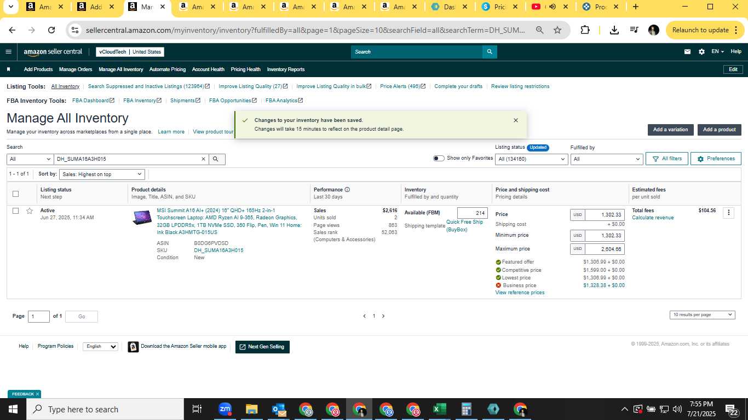
Task: Open the Add Products menu
Action: coord(38,69)
